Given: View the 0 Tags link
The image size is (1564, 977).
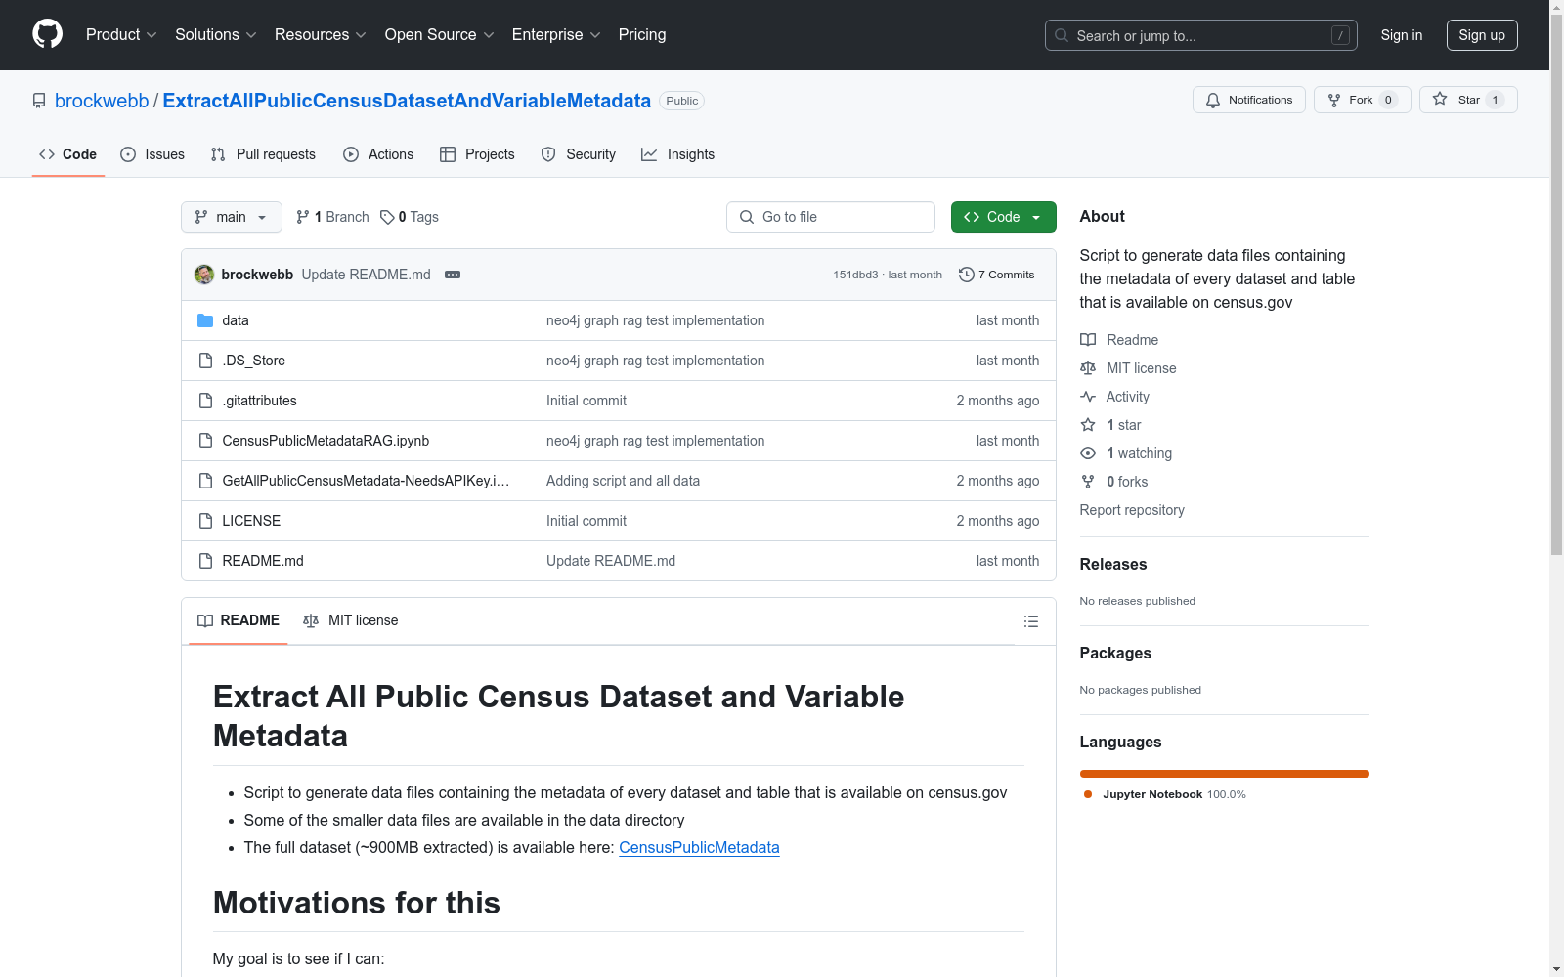Looking at the screenshot, I should click(x=410, y=217).
